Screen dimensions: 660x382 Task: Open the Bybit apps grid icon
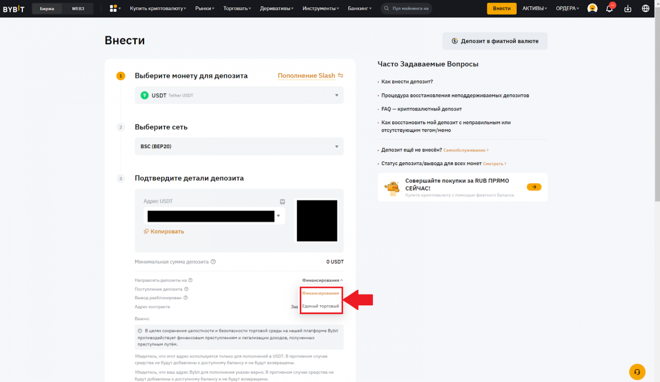click(x=114, y=8)
